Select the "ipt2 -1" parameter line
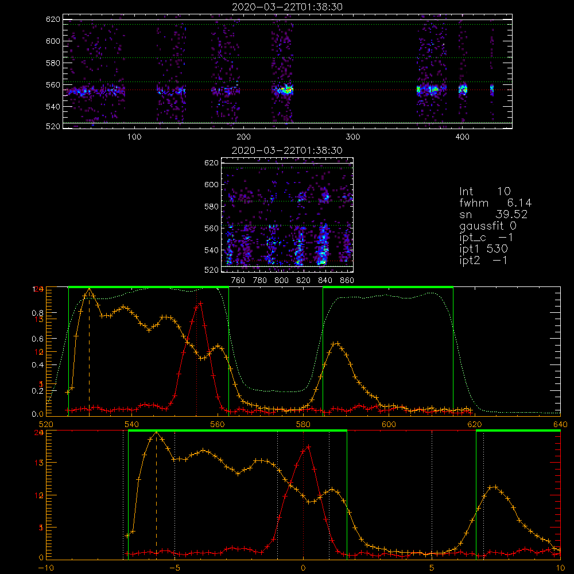The width and height of the screenshot is (574, 574). 483,260
